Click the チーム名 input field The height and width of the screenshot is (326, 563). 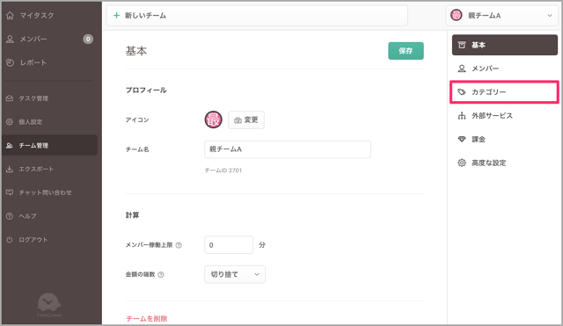pos(288,149)
